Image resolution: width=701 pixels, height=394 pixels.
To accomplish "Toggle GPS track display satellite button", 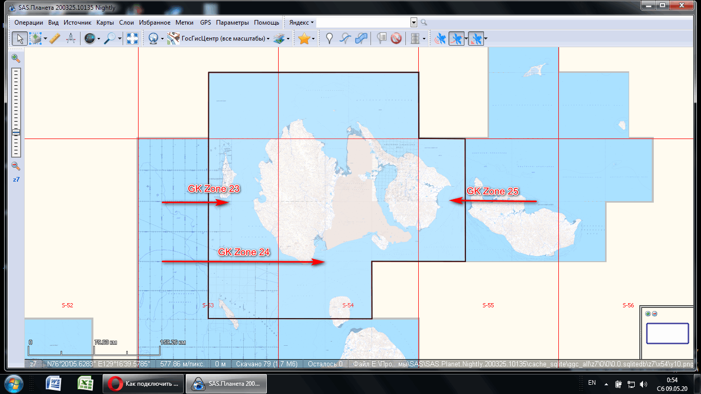I will [x=455, y=38].
